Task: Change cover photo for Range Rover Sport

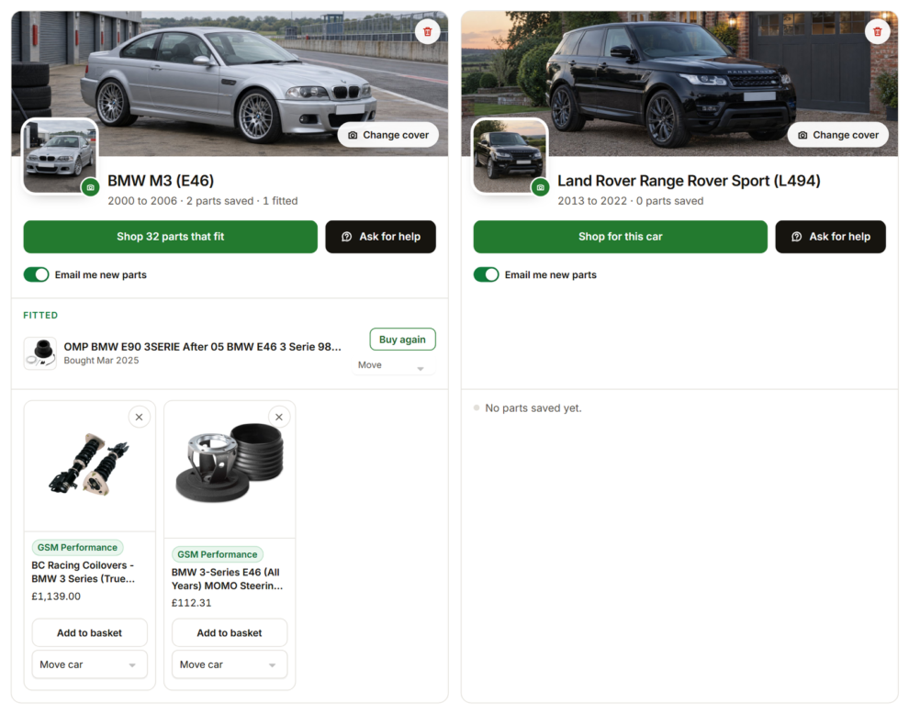Action: tap(837, 135)
